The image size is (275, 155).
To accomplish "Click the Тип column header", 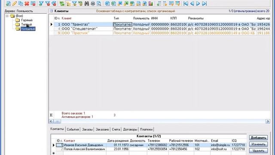I will [116, 18].
